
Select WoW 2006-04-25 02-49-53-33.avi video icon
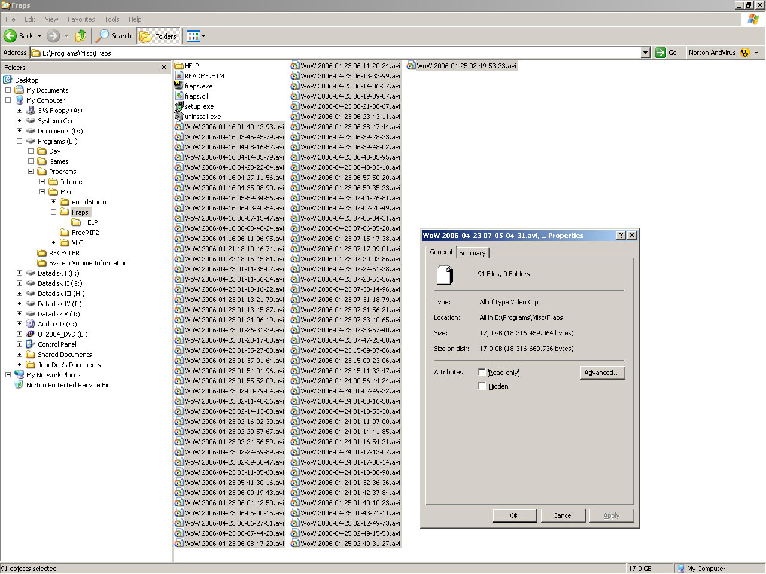411,66
